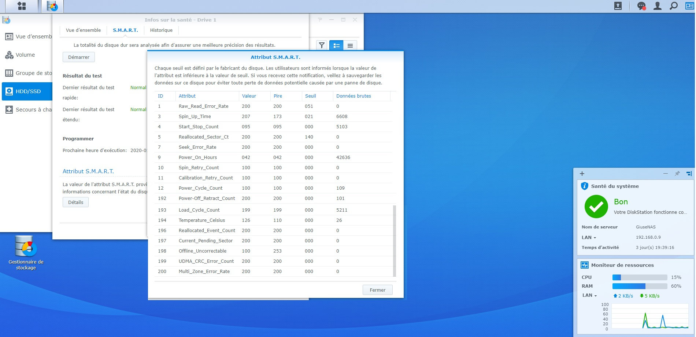This screenshot has width=696, height=337.
Task: Select the Power_Cycle_Count row
Action: point(273,188)
